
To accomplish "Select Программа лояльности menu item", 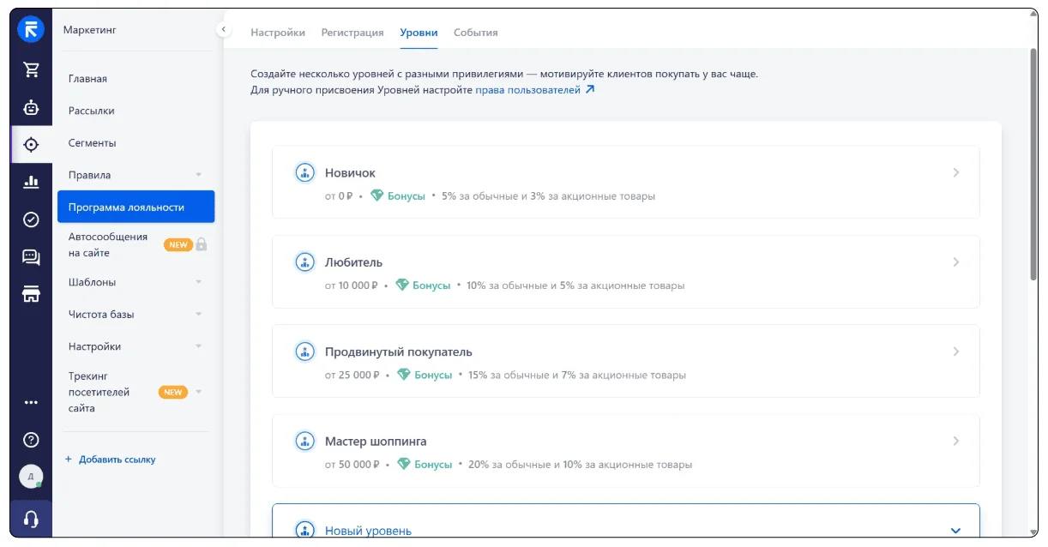I will click(x=136, y=207).
